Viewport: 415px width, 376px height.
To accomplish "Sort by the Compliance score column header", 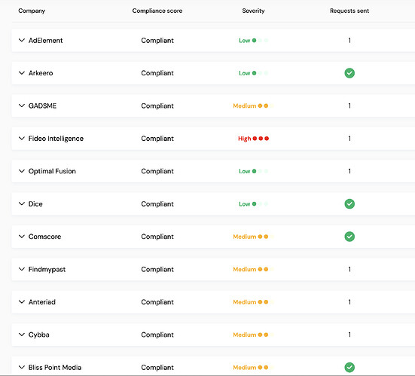I will [157, 11].
